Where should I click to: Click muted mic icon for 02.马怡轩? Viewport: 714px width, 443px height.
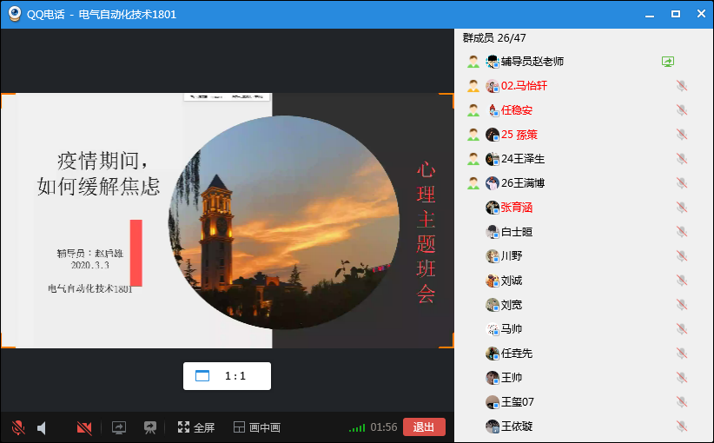682,86
